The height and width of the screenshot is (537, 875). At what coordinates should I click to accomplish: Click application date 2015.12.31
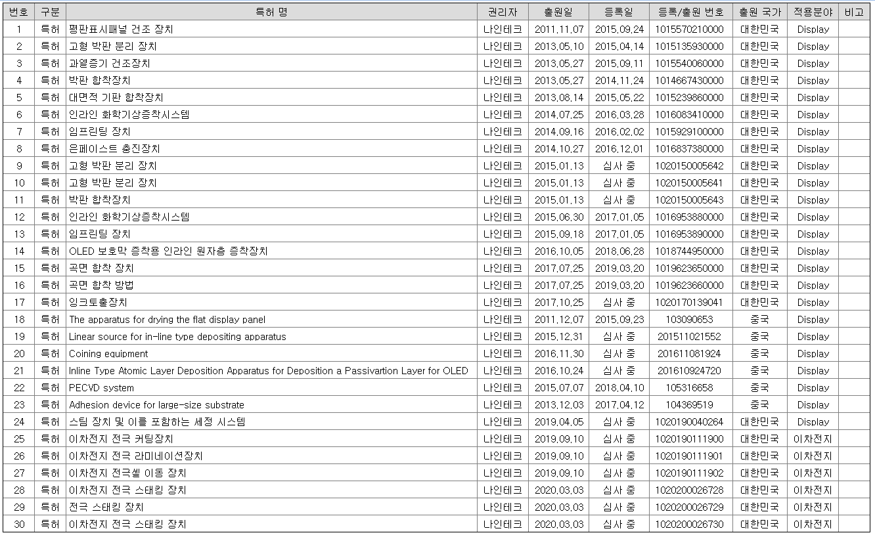(558, 337)
